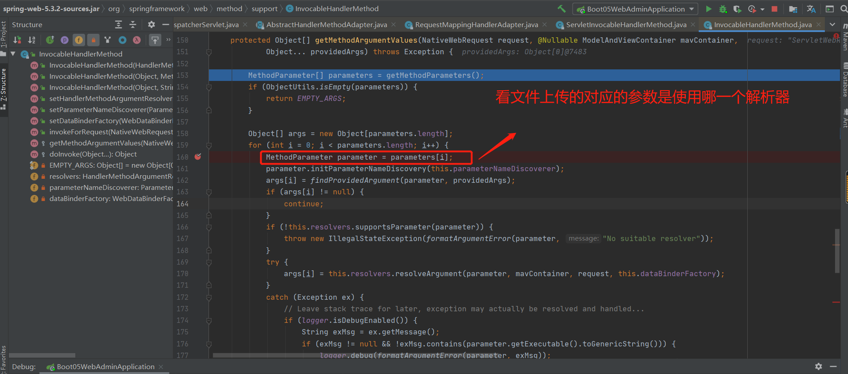Select EMPTY_ARGS field in Structure tree
This screenshot has height=374, width=848.
(111, 165)
